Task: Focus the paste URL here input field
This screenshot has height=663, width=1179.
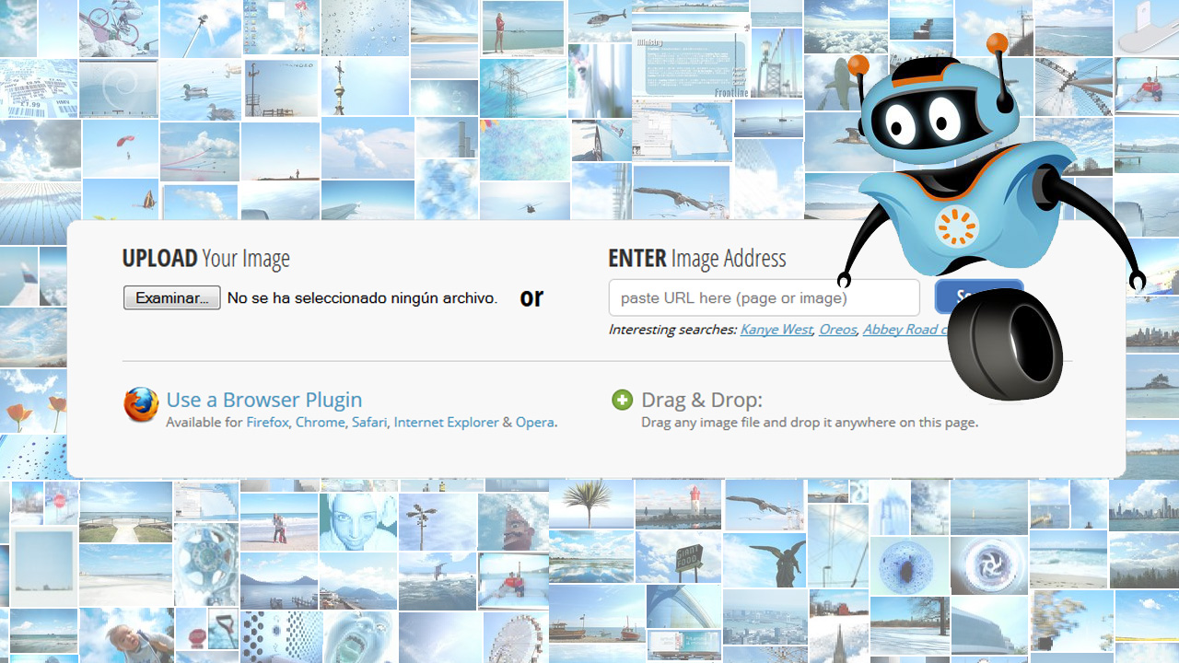Action: (764, 298)
